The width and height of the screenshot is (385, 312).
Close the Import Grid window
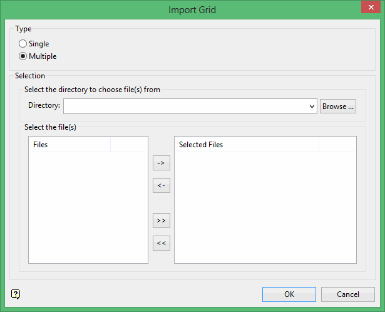(369, 8)
